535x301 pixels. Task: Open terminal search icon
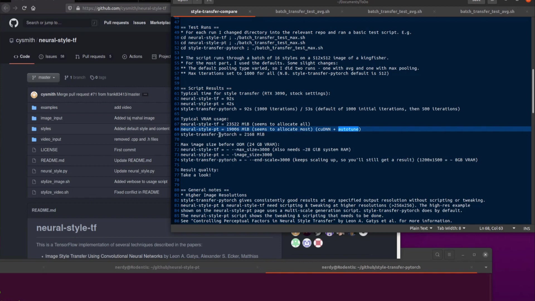click(437, 254)
